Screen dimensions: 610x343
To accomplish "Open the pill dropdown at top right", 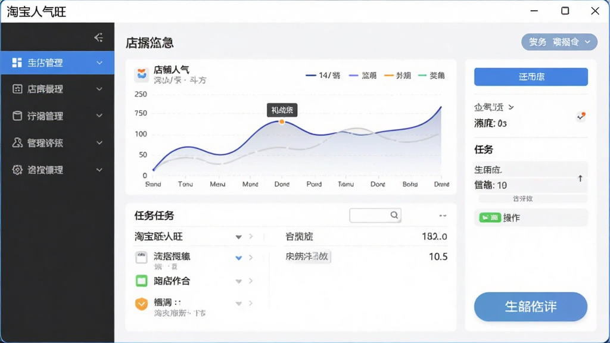I will click(x=559, y=42).
